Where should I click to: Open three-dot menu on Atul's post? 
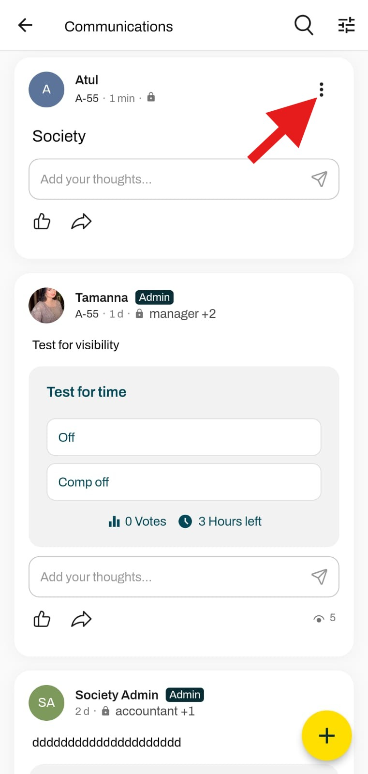321,89
